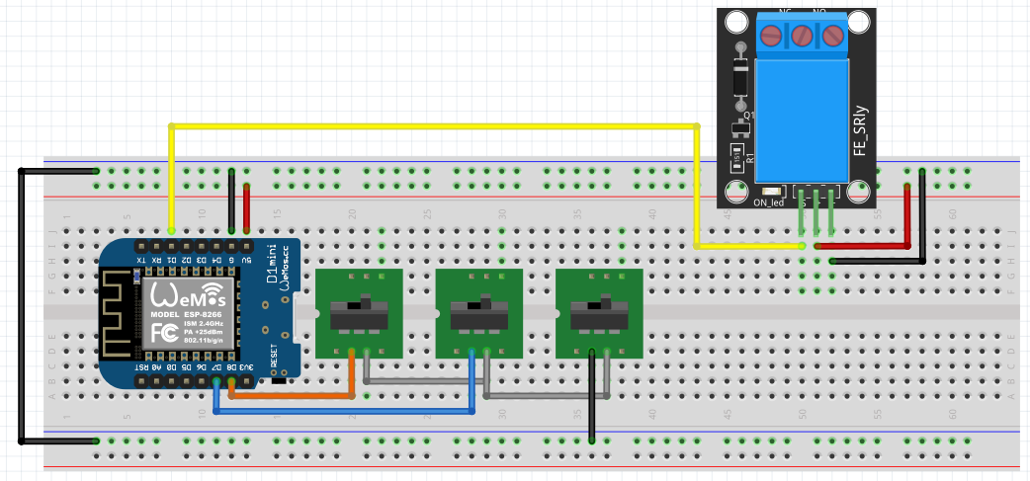Click the D7 pin on the WeMos board
1030x481 pixels.
216,380
